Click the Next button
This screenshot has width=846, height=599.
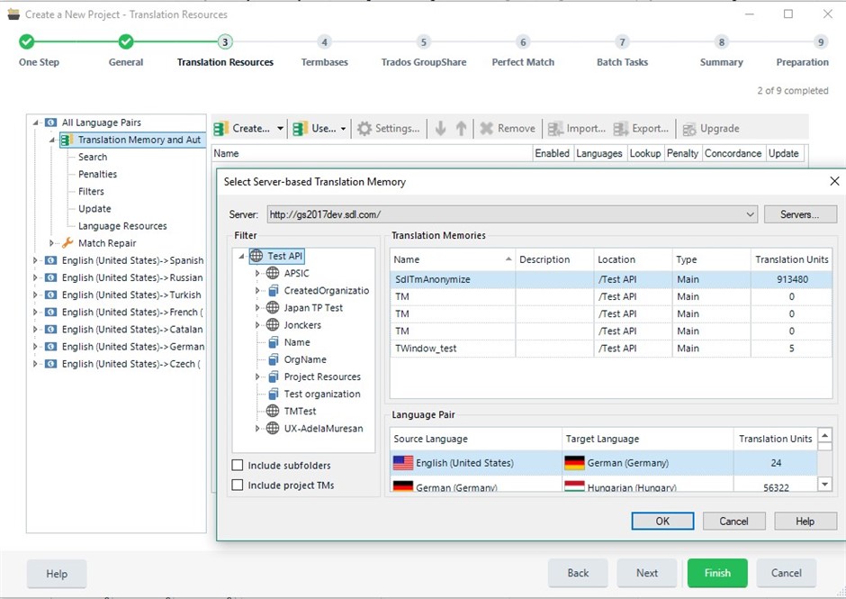(647, 573)
